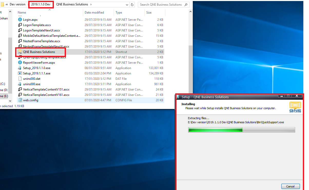The image size is (309, 190).
Task: Click the QuickSupport.exe extraction path text
Action: point(236,122)
